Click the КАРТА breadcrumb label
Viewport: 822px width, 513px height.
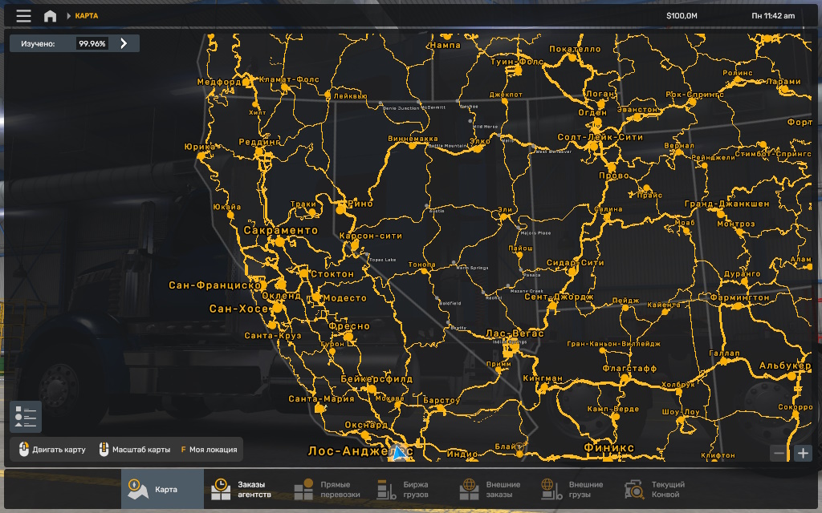(87, 16)
